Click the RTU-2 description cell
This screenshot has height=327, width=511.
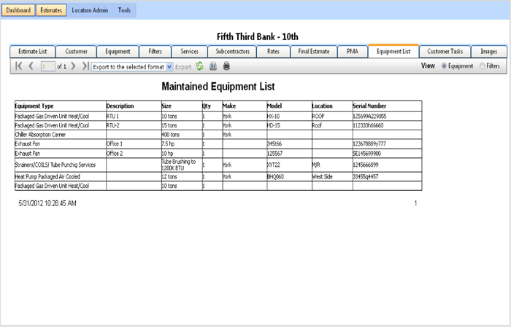click(134, 125)
